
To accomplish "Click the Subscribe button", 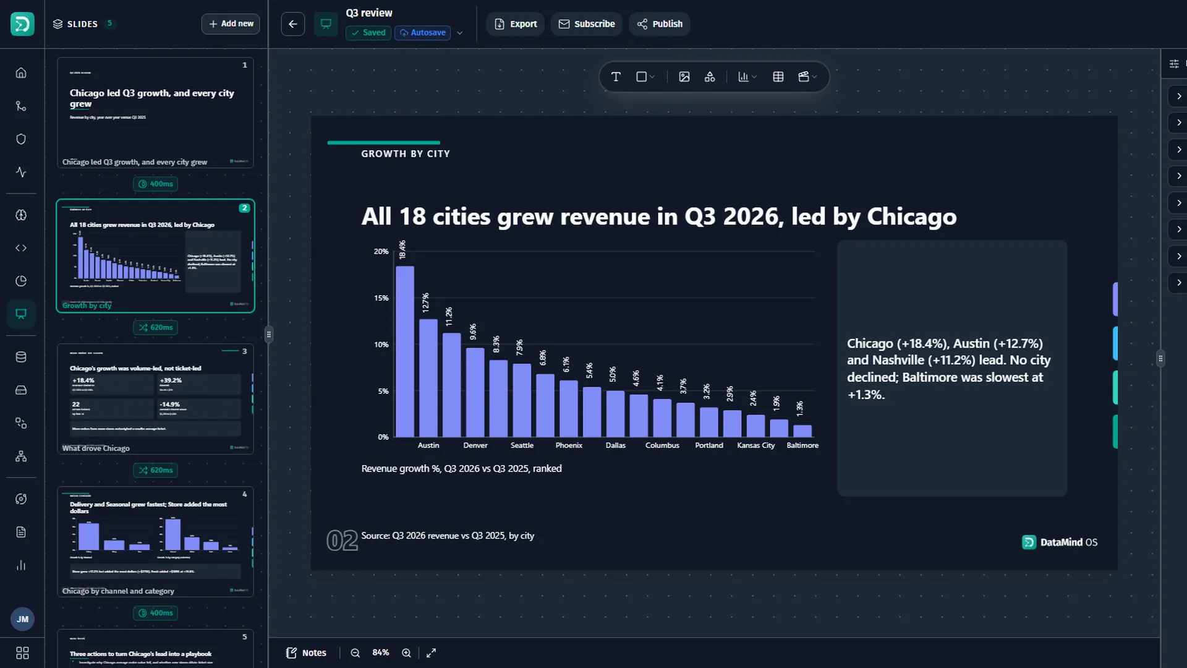I will (587, 24).
